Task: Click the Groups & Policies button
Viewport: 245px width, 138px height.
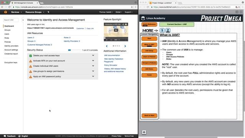Action: 149,63
